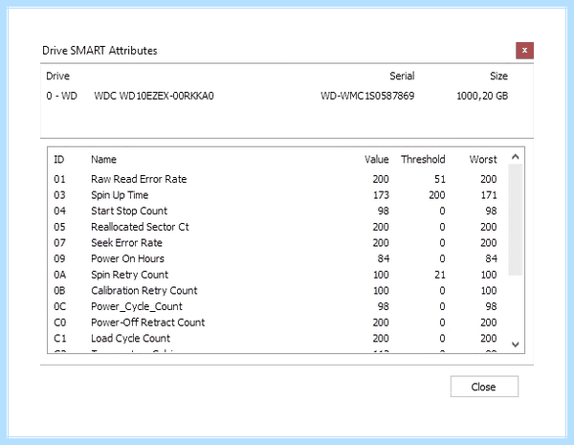Click the Serial column label
Screen dimensions: 574x445
402,77
